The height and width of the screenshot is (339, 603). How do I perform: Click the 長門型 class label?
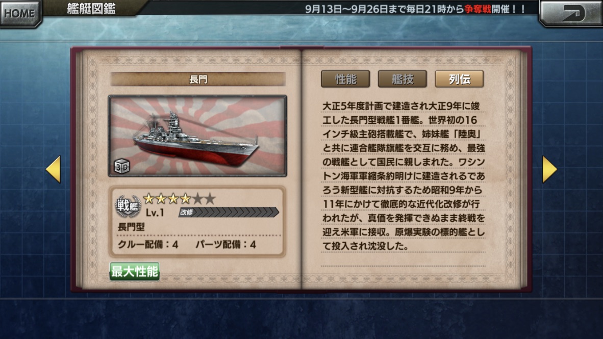click(x=131, y=227)
